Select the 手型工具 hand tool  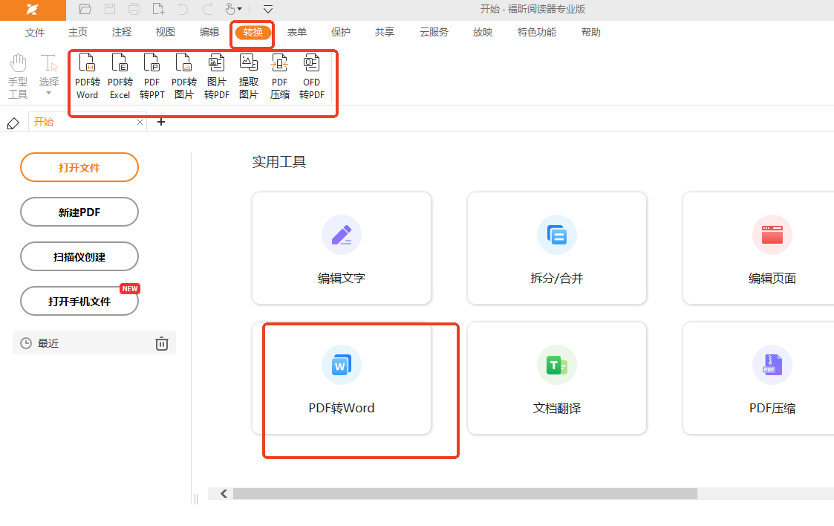click(x=18, y=77)
